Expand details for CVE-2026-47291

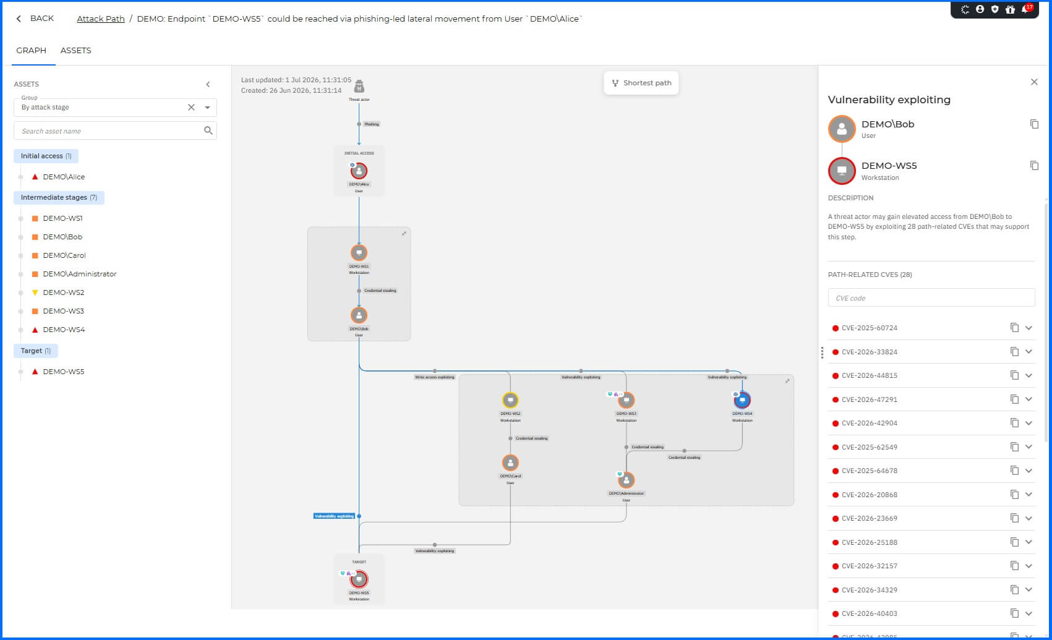tap(1028, 399)
